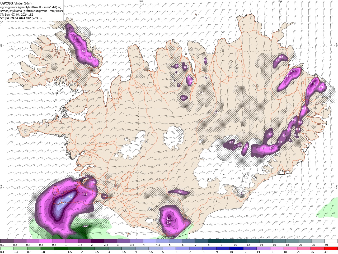Click the white snow swatch labelled 30
The image size is (338, 254).
tap(331, 241)
